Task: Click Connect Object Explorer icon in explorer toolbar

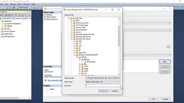Action: pos(6,15)
